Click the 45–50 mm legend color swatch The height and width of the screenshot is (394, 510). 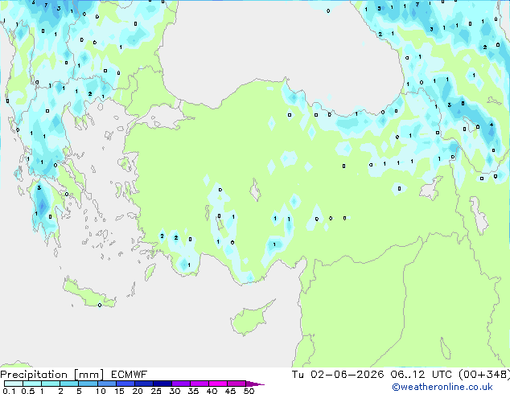pos(236,384)
